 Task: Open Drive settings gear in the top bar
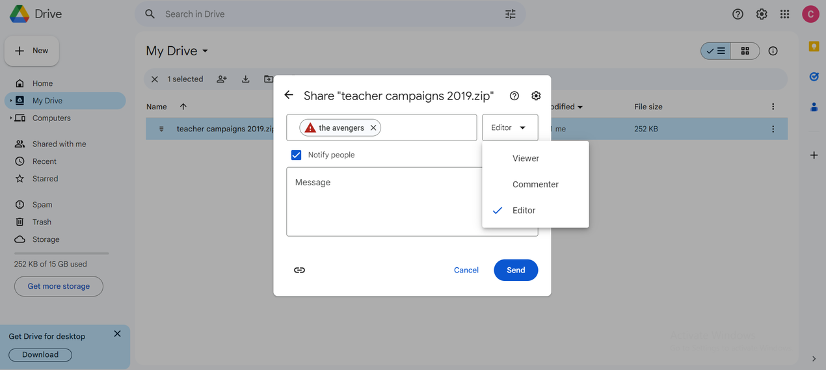762,14
